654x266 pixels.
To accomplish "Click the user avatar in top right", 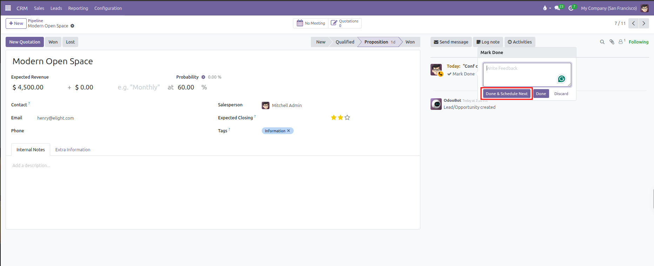I will pyautogui.click(x=645, y=8).
